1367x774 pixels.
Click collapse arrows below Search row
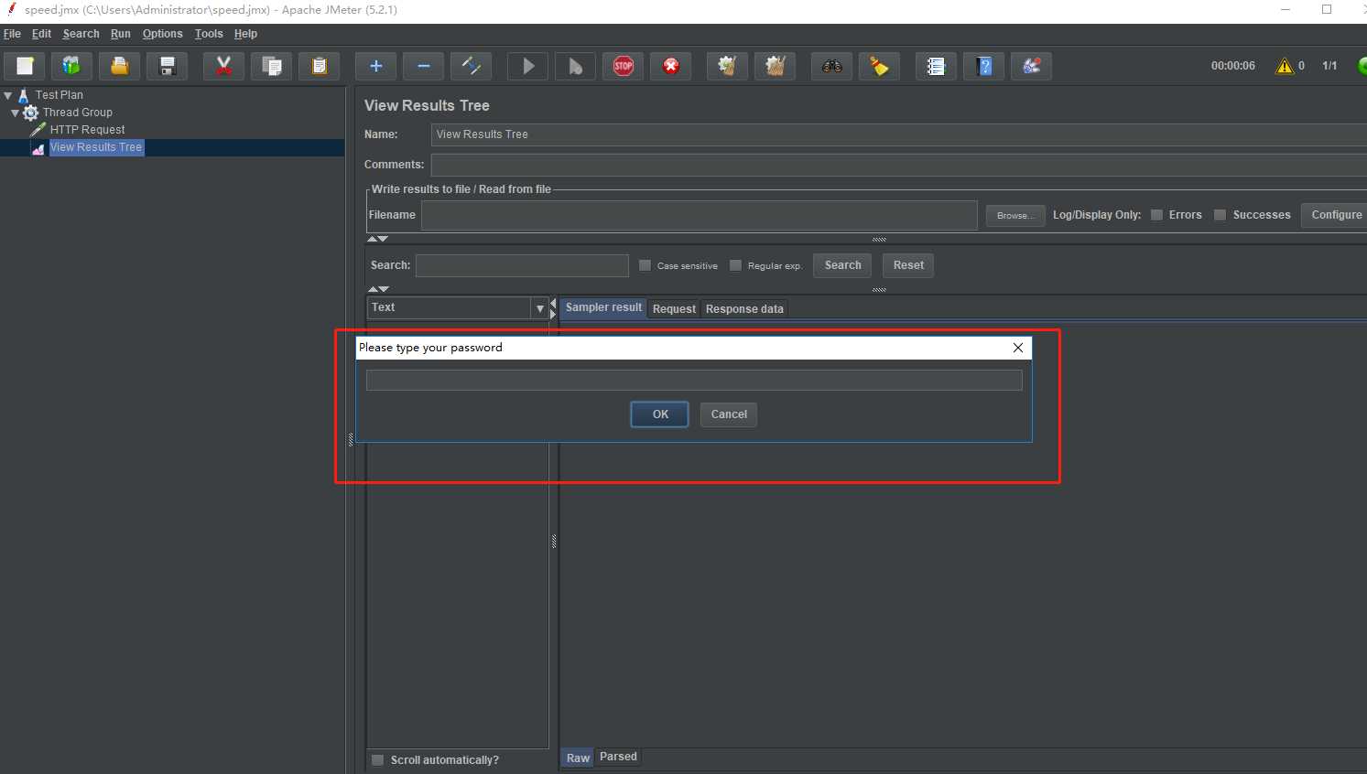(377, 289)
